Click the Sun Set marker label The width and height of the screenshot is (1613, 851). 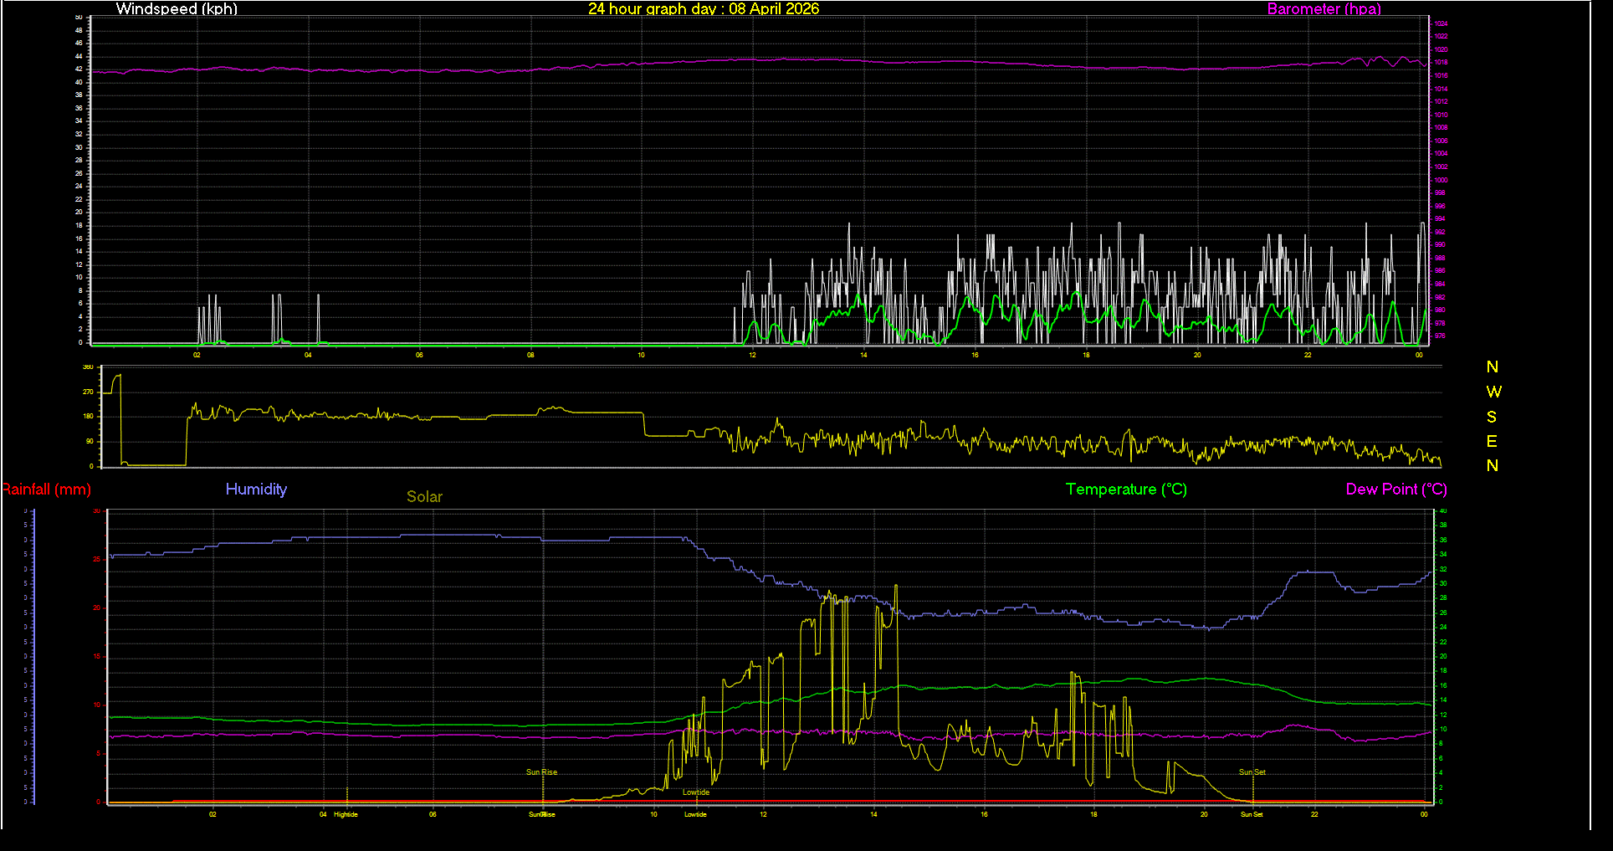click(1252, 772)
